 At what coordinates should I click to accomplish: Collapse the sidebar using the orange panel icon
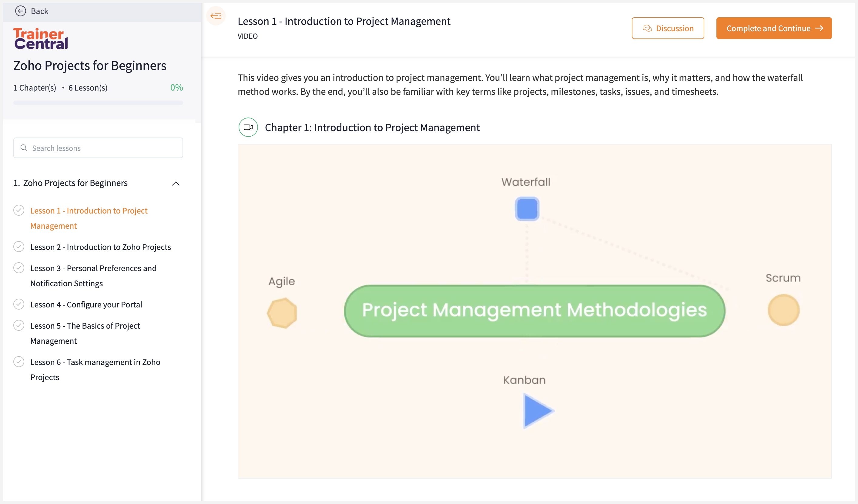coord(216,15)
